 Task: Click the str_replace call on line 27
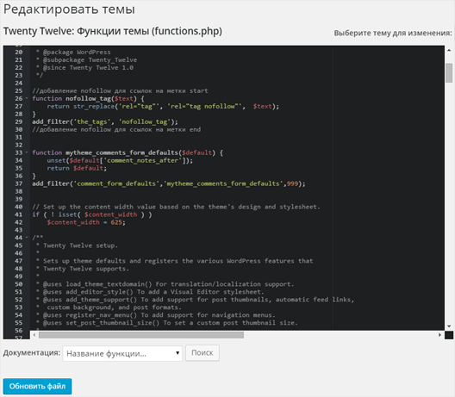(x=94, y=107)
